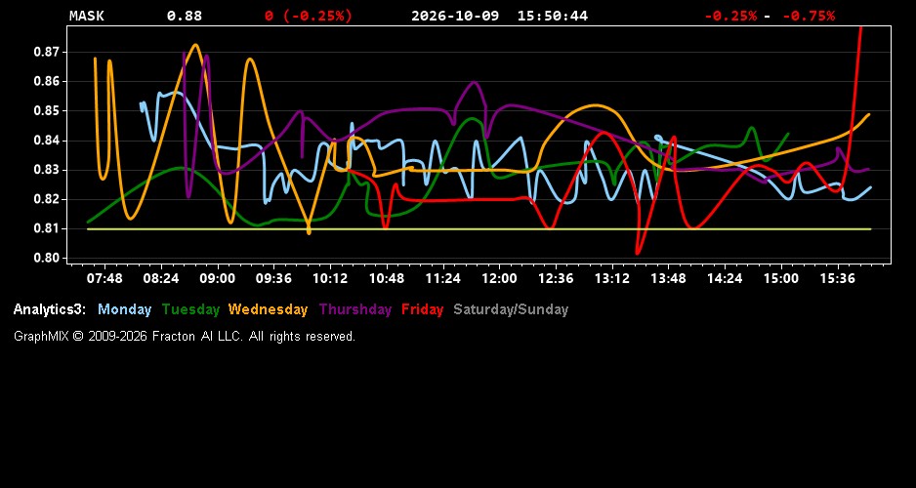Click the 0.82 y-axis label
916x488 pixels.
(47, 199)
